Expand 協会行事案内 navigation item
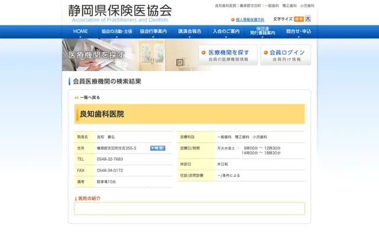 pyautogui.click(x=153, y=31)
